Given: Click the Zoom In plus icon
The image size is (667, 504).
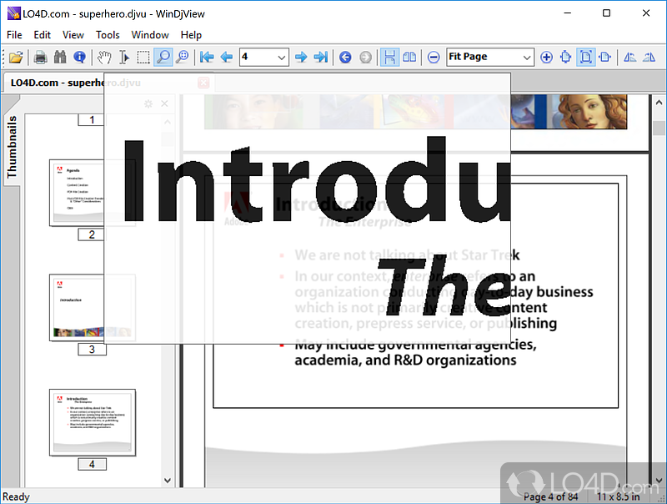Looking at the screenshot, I should (x=546, y=57).
